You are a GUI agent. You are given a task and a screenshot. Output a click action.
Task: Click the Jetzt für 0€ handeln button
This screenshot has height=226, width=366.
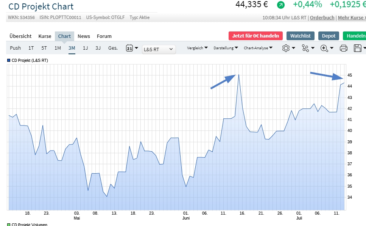(255, 36)
